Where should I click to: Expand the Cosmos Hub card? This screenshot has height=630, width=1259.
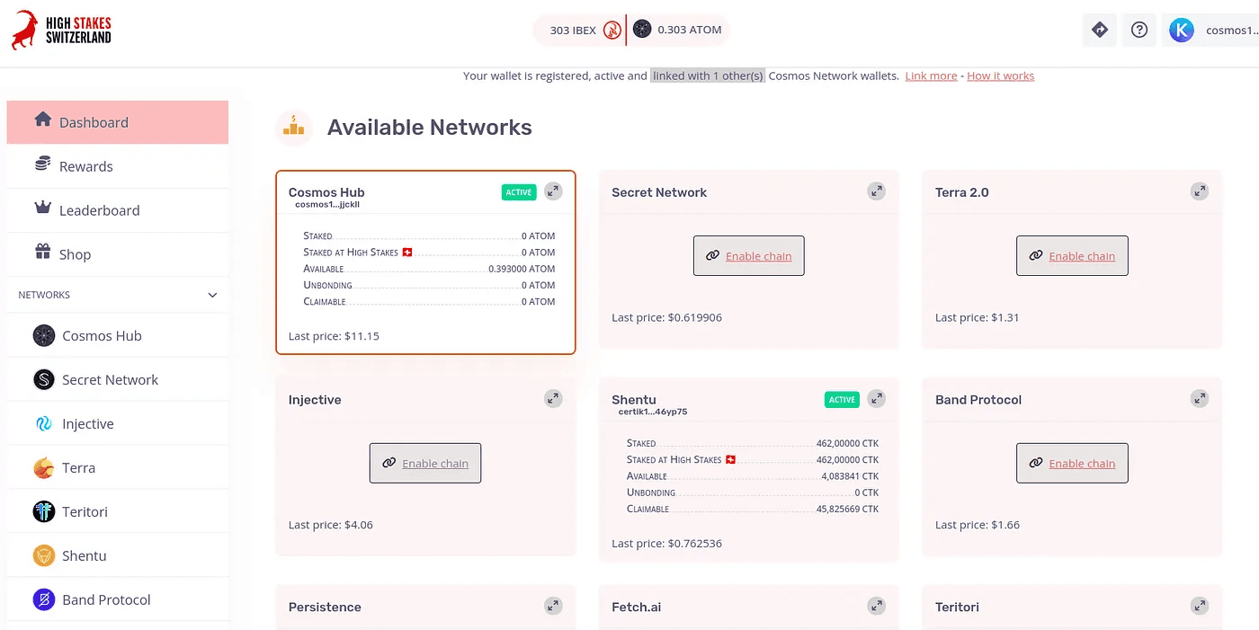[x=553, y=191]
